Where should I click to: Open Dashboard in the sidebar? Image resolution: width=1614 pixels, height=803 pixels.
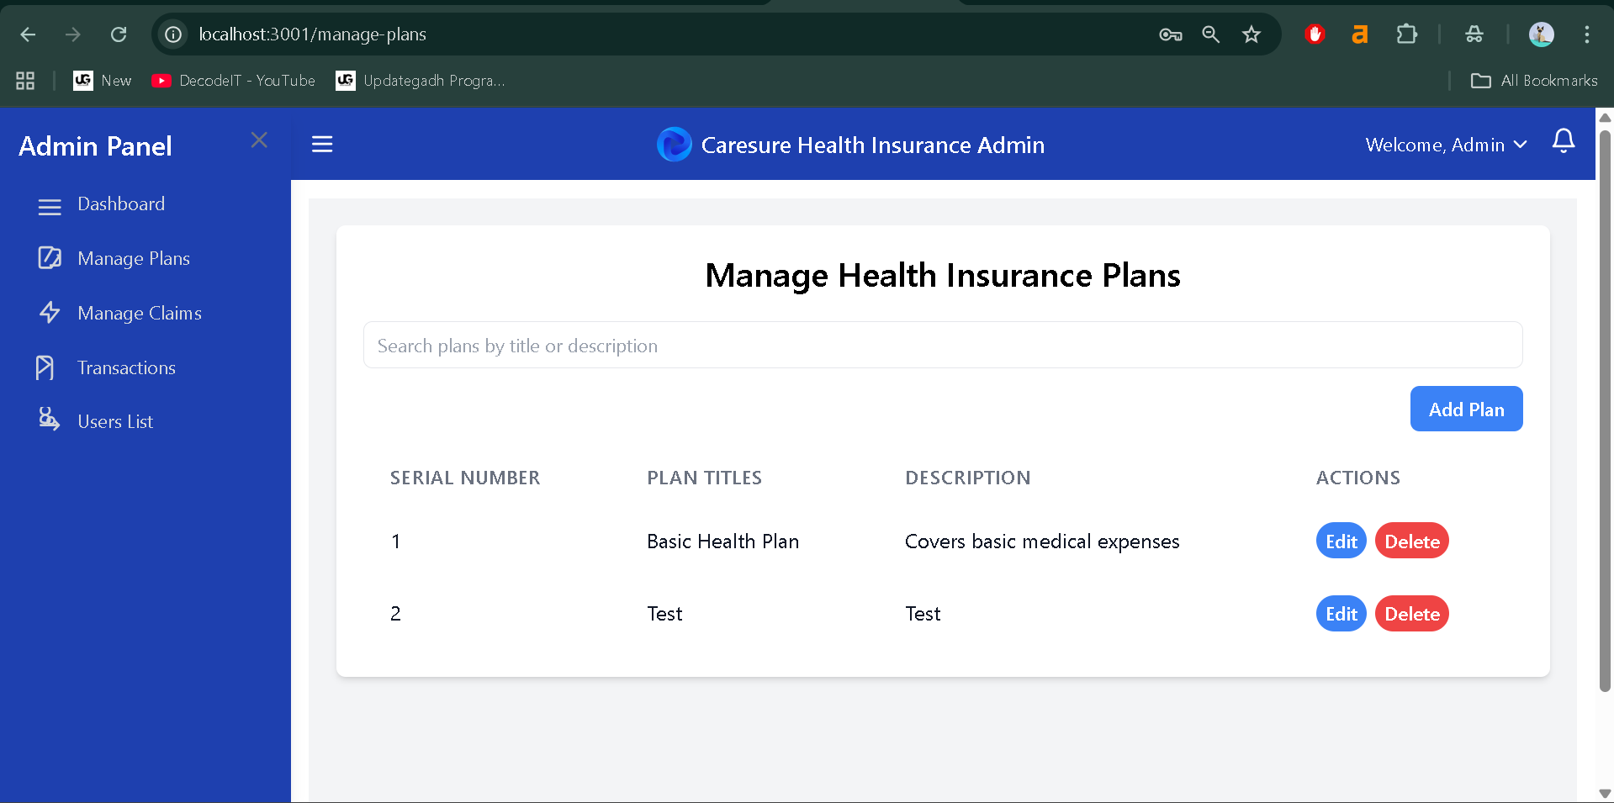(121, 204)
